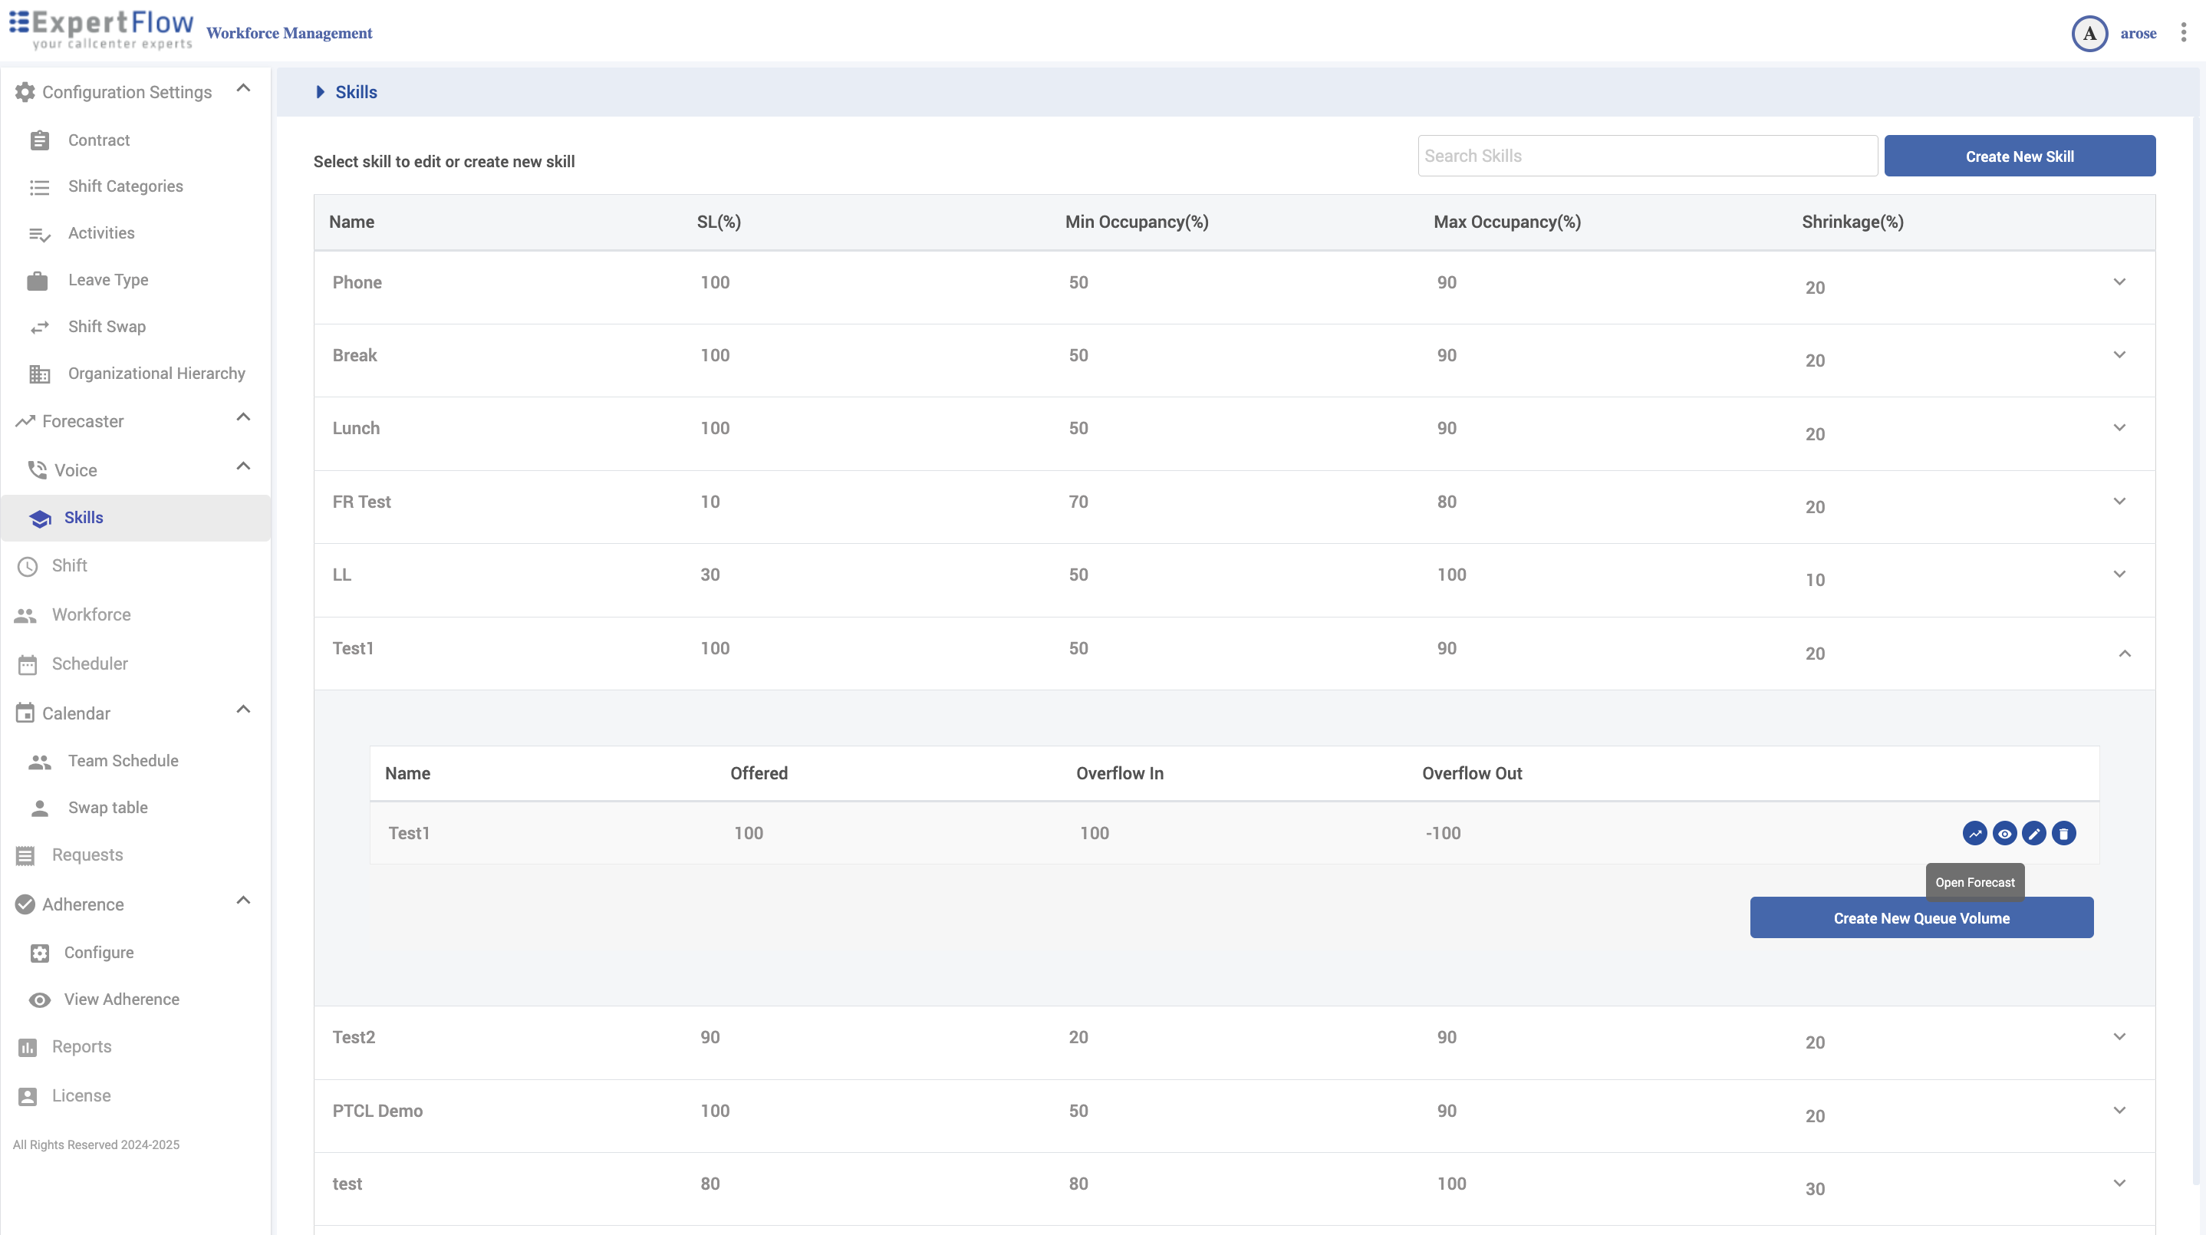Screen dimensions: 2206x1235
Task: Delete Test1 queue volume with trash icon
Action: pos(2064,832)
